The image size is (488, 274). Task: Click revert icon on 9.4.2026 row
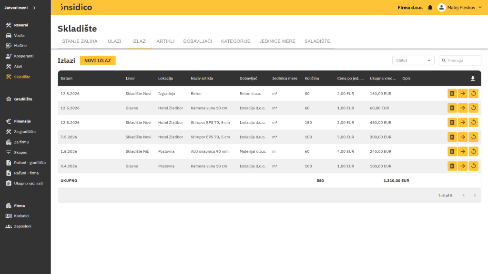point(473,166)
